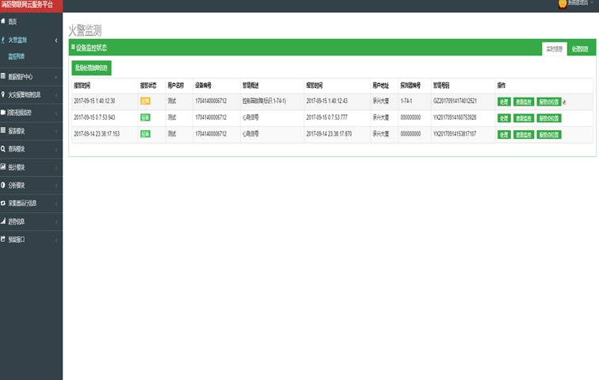Screen dimensions: 599x380
Task: Click the magnifier icon beside 查询模块
Action: [3, 149]
